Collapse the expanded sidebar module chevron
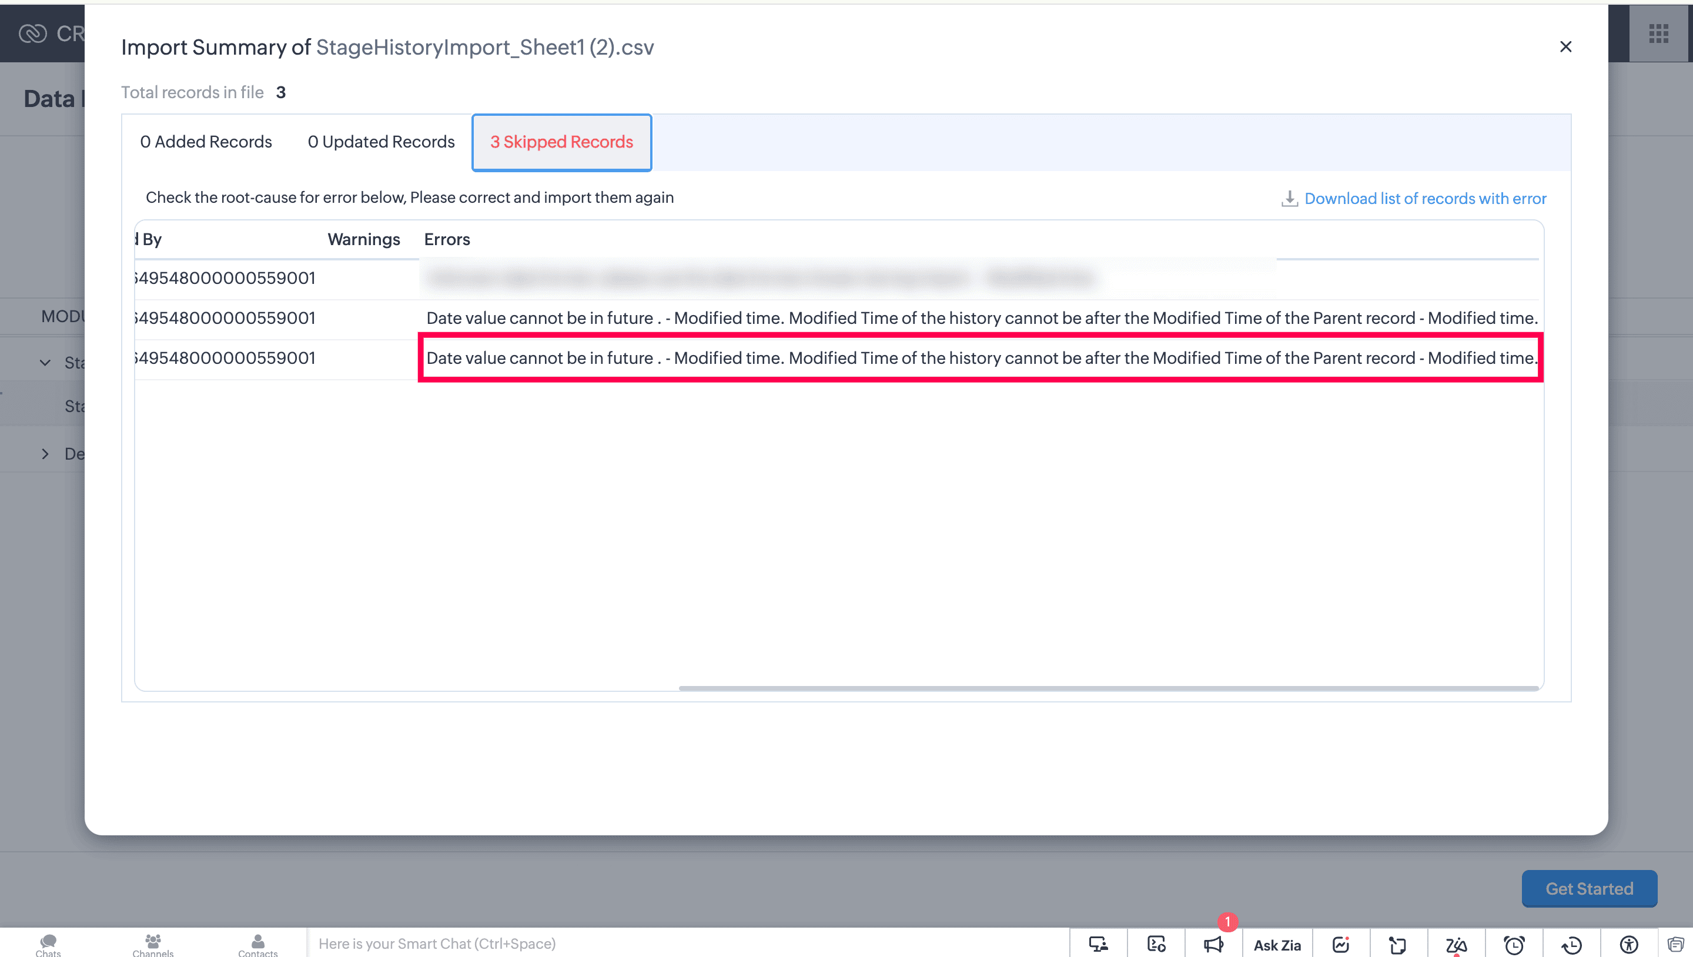The height and width of the screenshot is (957, 1693). (45, 362)
